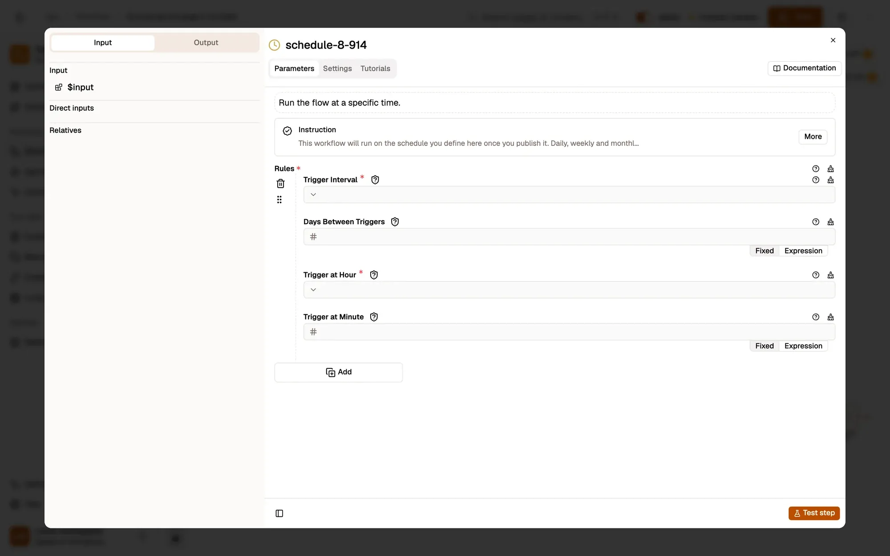Image resolution: width=890 pixels, height=556 pixels.
Task: Click the schedule clock icon beside title
Action: [x=275, y=45]
